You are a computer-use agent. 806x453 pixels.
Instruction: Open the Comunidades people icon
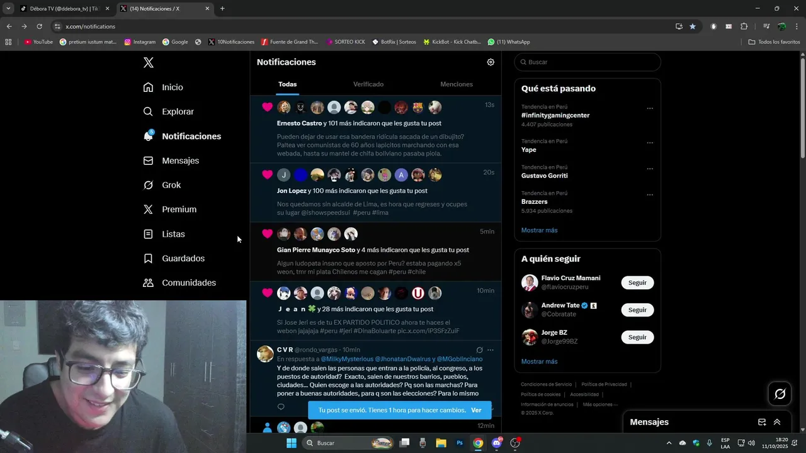click(x=148, y=283)
